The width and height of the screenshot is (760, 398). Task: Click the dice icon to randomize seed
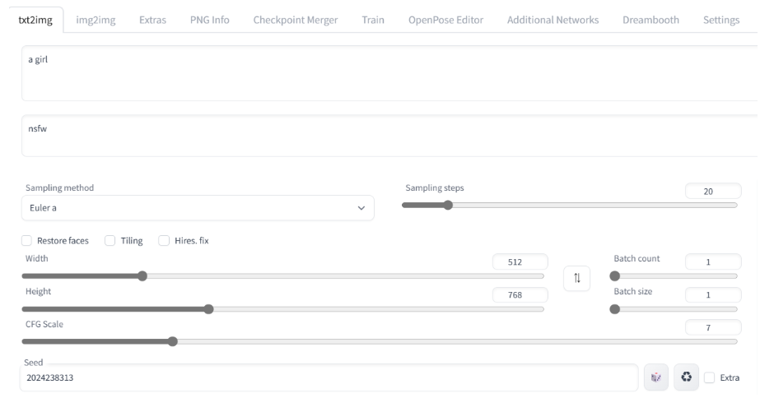tap(655, 377)
